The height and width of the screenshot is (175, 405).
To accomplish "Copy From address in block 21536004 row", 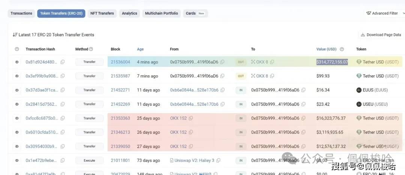I will point(222,62).
